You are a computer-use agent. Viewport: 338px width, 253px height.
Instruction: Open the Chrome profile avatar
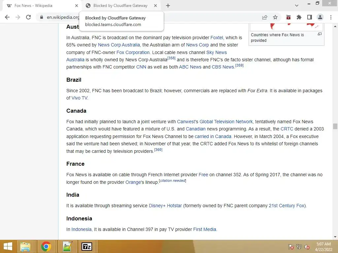[320, 17]
